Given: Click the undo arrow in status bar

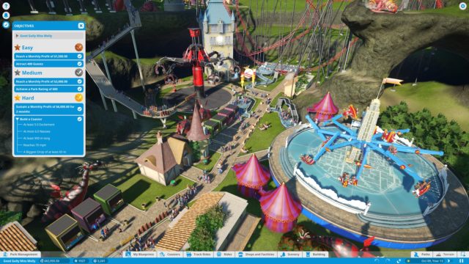Looking at the screenshot, I should [377, 261].
